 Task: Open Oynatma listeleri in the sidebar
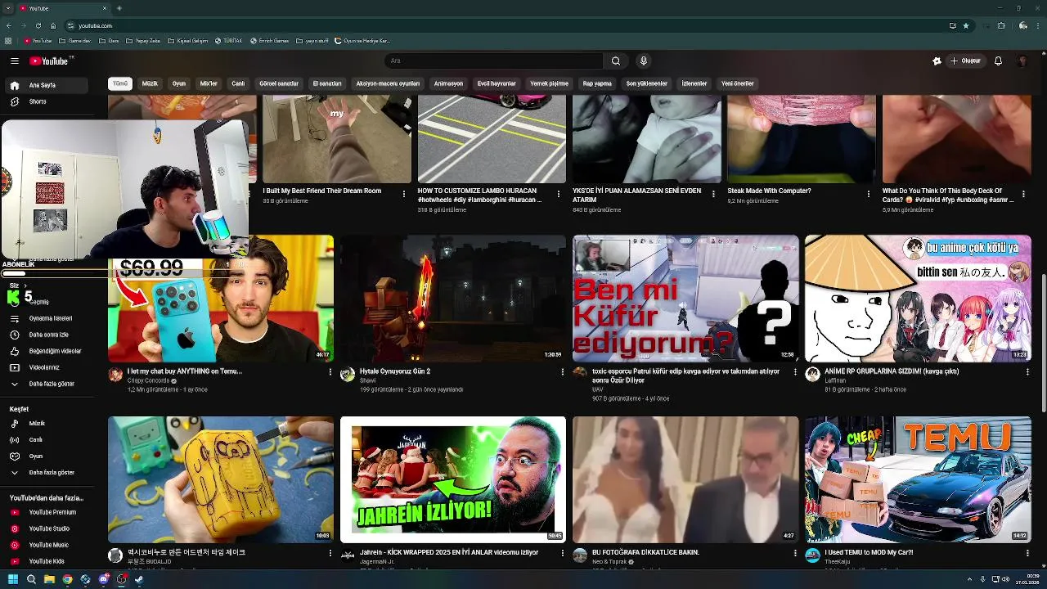[47, 318]
